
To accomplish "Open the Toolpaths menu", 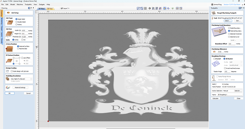I will pos(28,5).
